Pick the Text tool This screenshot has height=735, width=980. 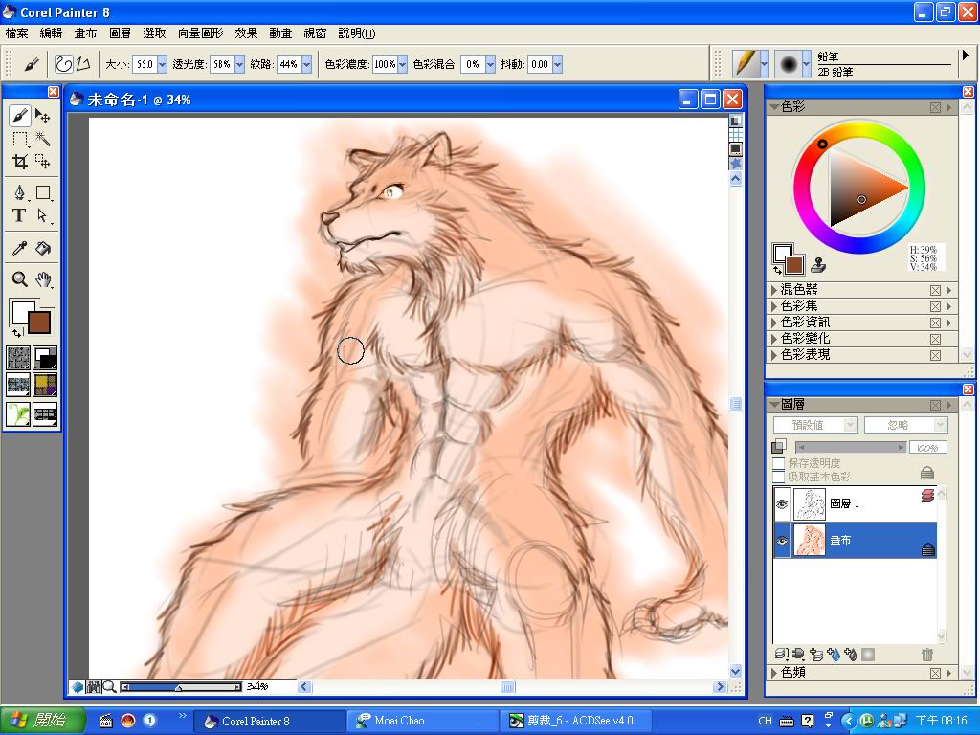tap(19, 215)
